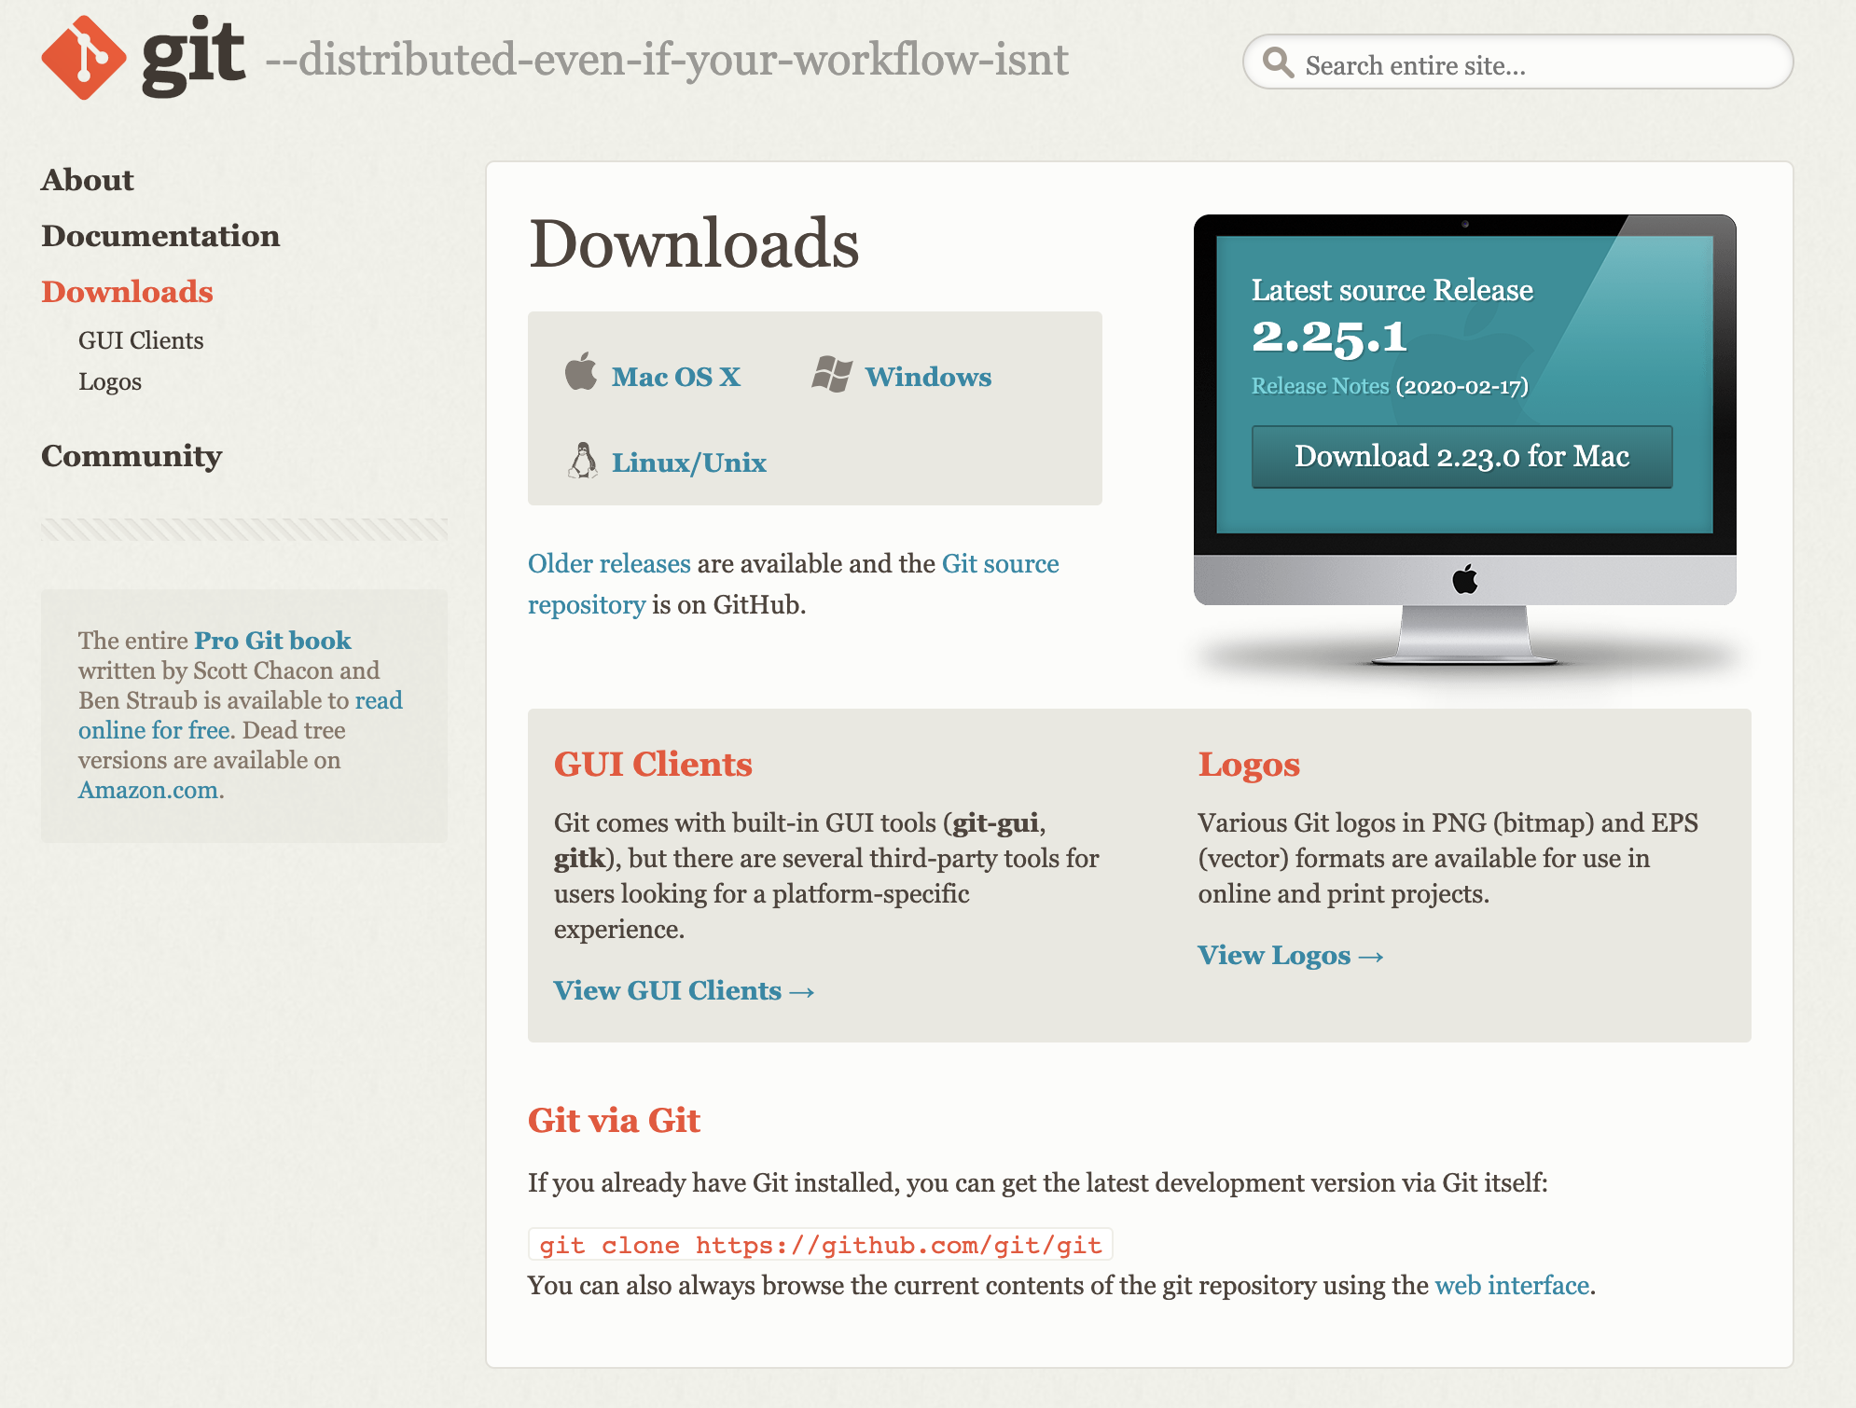Open Logos sidebar sub-item
The height and width of the screenshot is (1408, 1856).
pyautogui.click(x=110, y=381)
